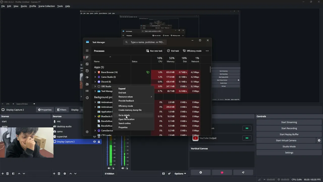Open Task Manager settings gear
This screenshot has height=182, width=323.
87,132
